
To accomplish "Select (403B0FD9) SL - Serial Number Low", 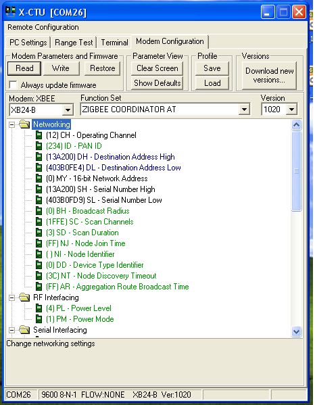I will pyautogui.click(x=104, y=200).
